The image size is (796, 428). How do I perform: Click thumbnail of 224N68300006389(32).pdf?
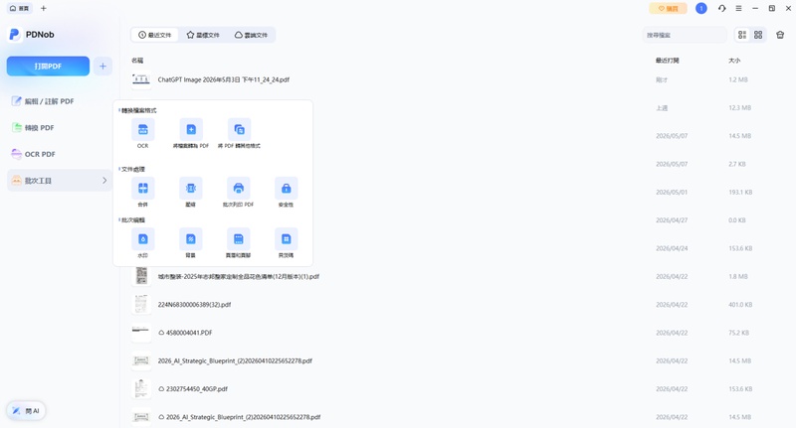click(141, 305)
